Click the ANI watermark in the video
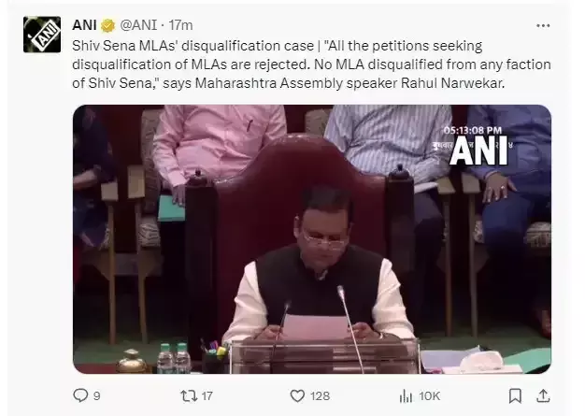The height and width of the screenshot is (416, 585). 478,151
